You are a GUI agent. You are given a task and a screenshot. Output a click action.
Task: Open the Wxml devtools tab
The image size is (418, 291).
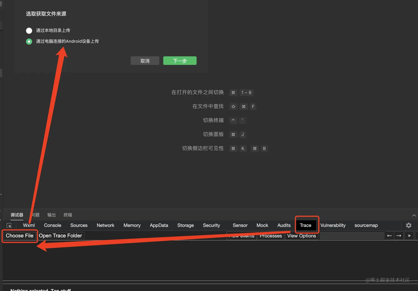point(29,225)
